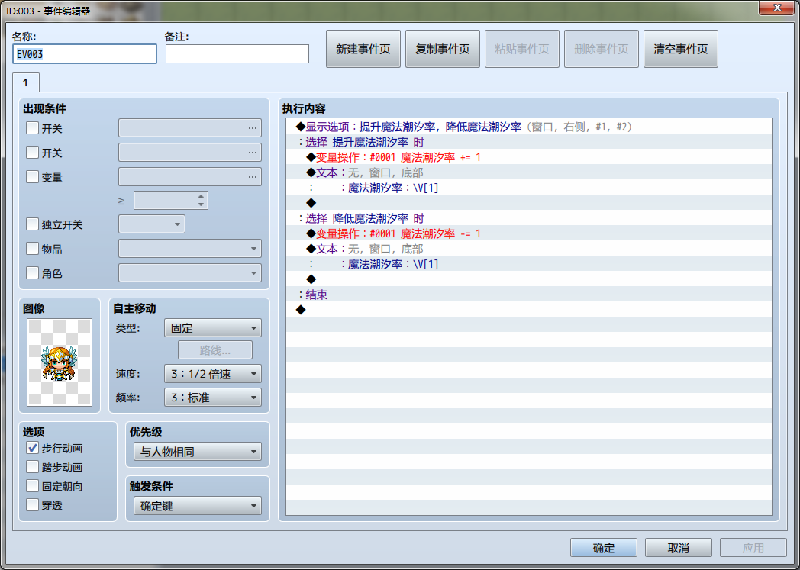Open the 触发条件 dropdown 确定键
The width and height of the screenshot is (800, 570).
point(198,506)
